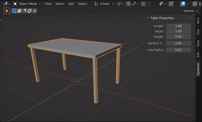Screen dimensions: 202x122
Task: Choose the set new selection mode
Action: [14, 11]
